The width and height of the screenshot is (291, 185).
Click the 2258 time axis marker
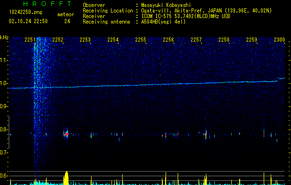tap(224, 40)
